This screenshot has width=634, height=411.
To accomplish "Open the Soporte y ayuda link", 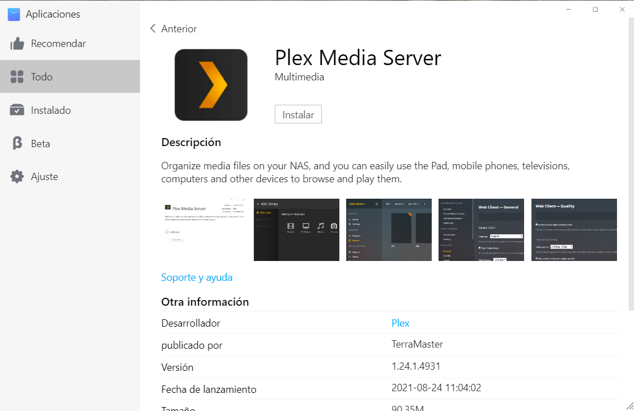I will (x=197, y=277).
